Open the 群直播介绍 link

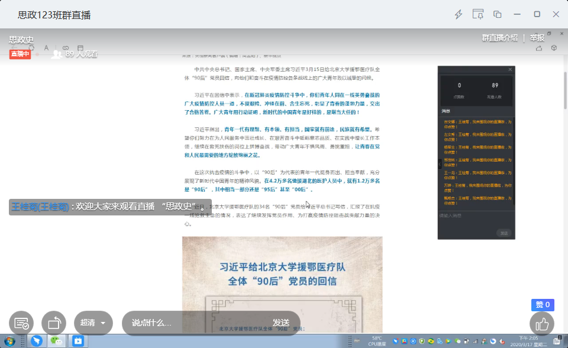point(500,37)
